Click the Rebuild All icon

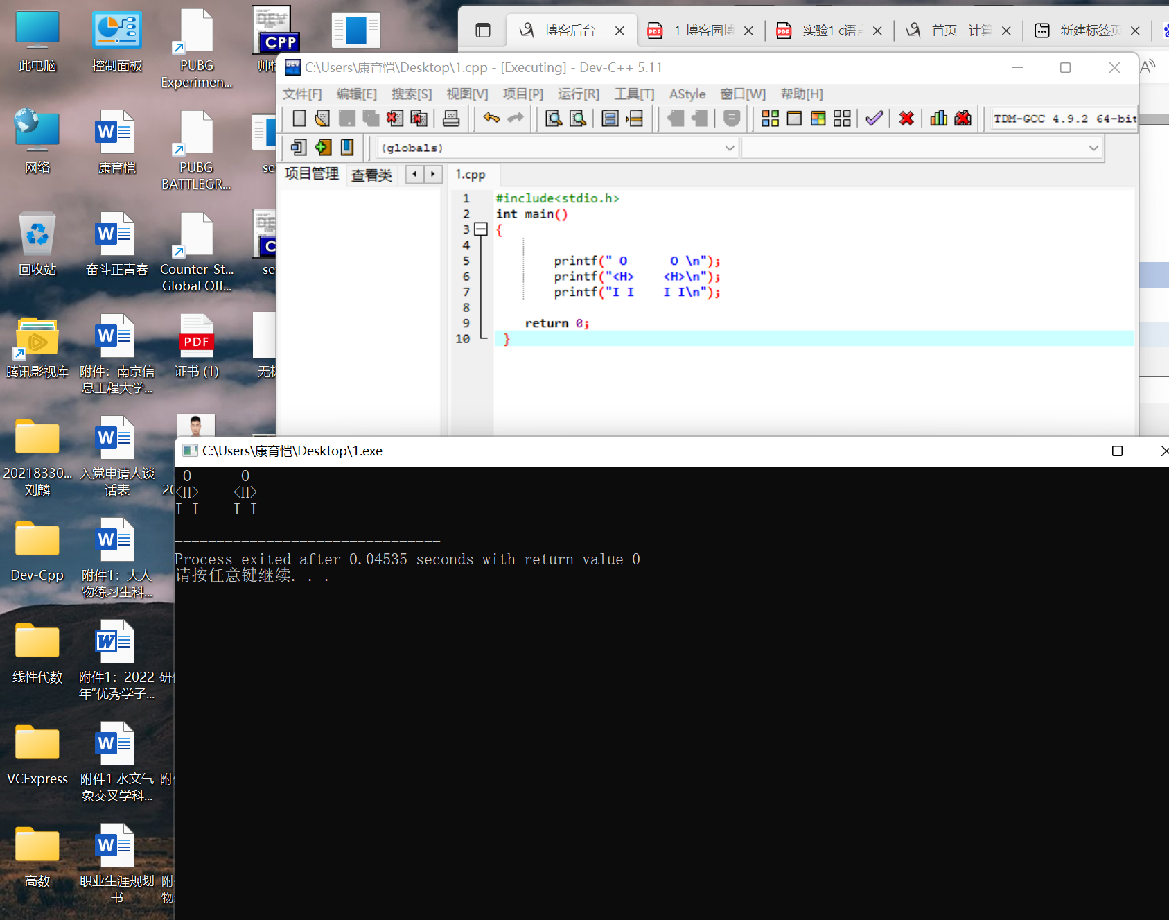(x=842, y=119)
